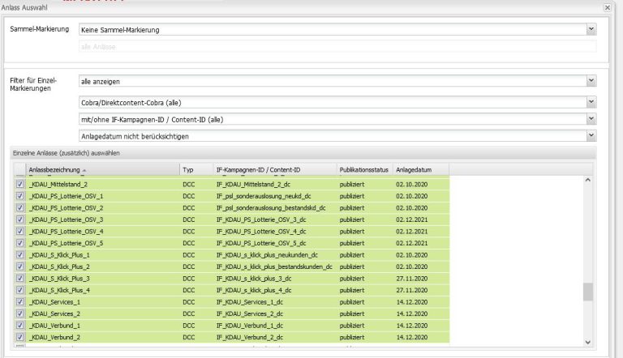Click the 'alle Anlässe' text field
Viewport: 623px width, 358px height.
coord(337,47)
